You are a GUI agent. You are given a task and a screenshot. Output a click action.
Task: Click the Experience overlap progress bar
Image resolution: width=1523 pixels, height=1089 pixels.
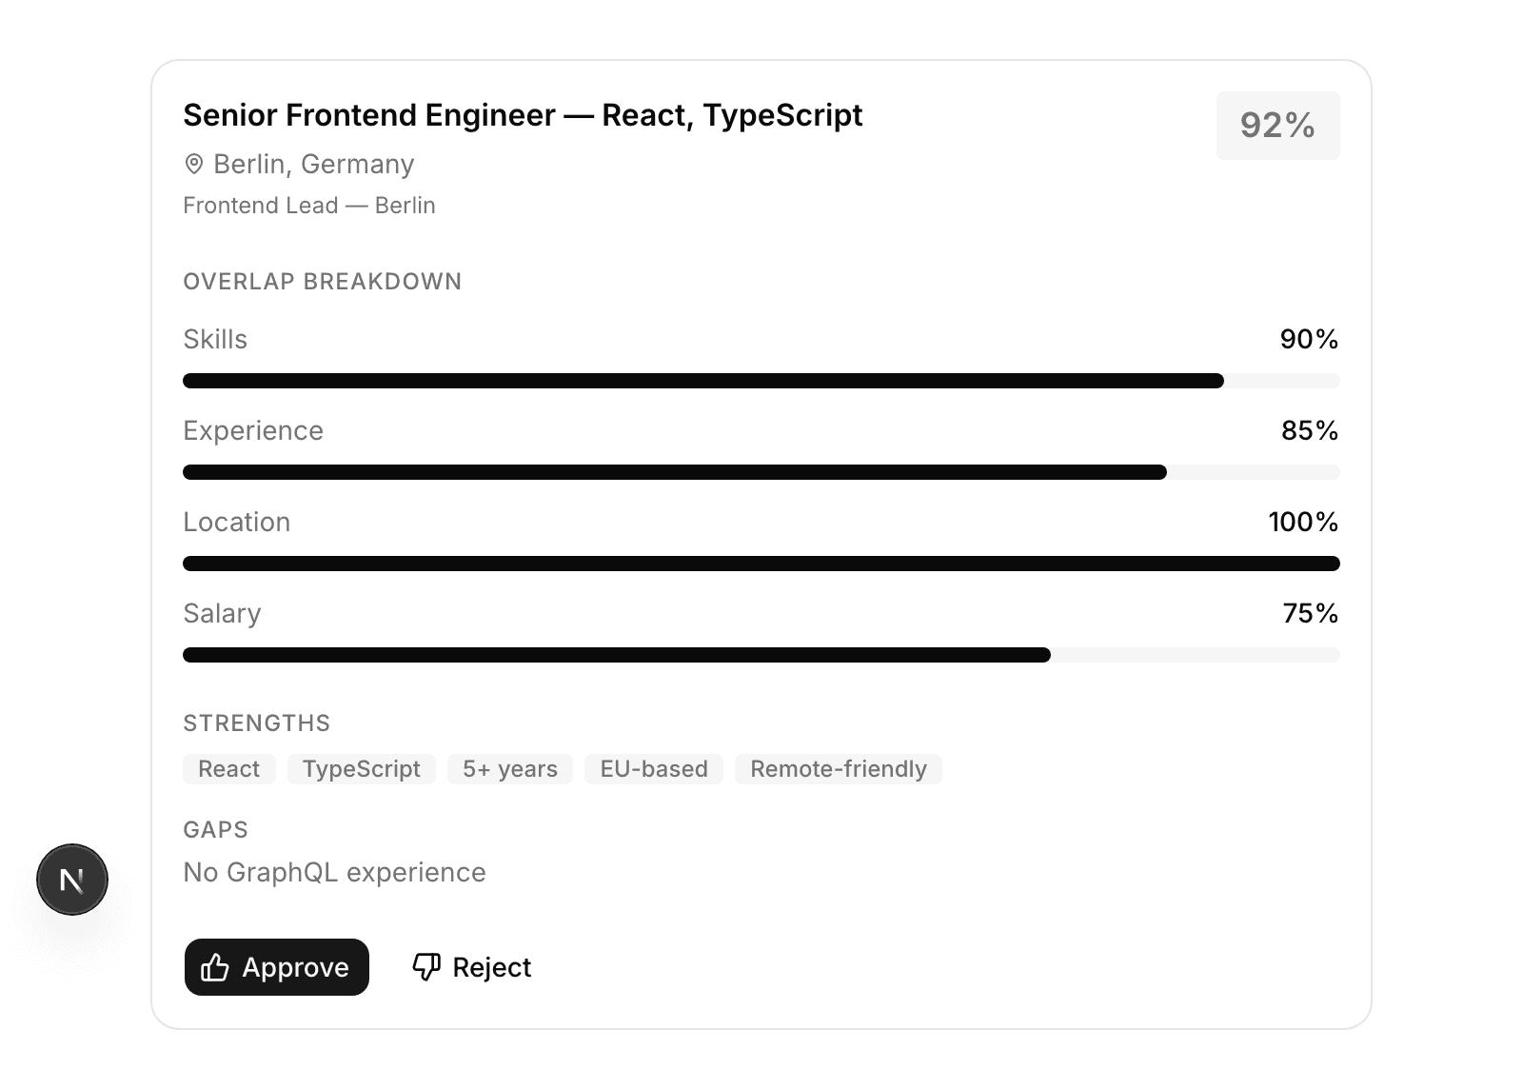[x=761, y=472]
